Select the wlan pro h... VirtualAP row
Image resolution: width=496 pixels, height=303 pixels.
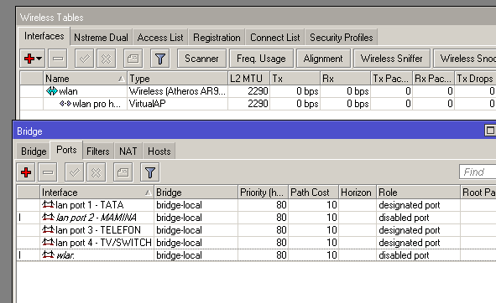pos(258,104)
